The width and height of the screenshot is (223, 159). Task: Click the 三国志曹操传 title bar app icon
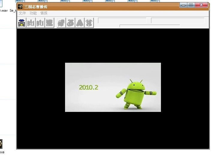[20, 7]
